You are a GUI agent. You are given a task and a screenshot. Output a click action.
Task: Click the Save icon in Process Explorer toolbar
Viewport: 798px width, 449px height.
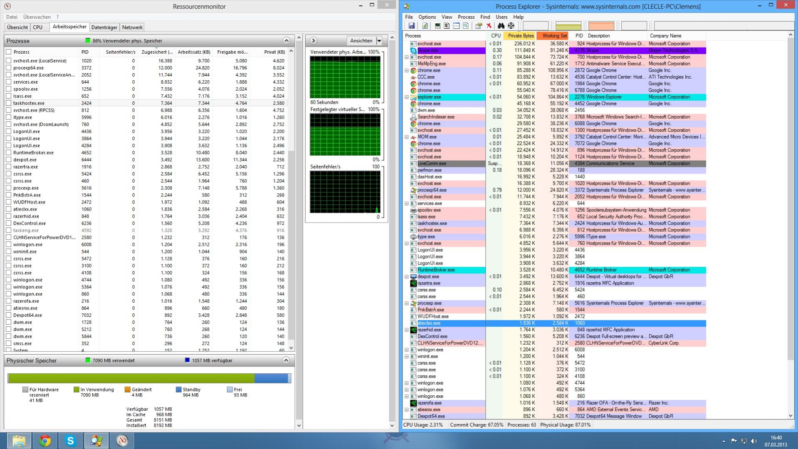[411, 26]
